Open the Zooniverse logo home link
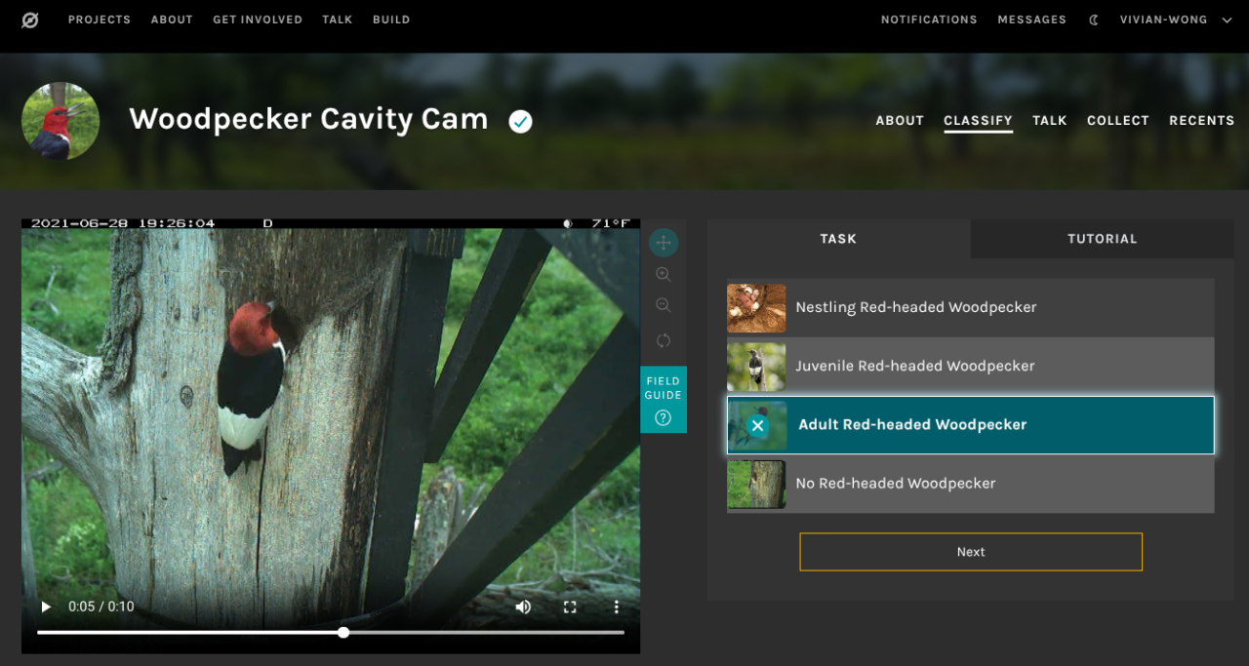This screenshot has height=666, width=1249. pos(30,20)
